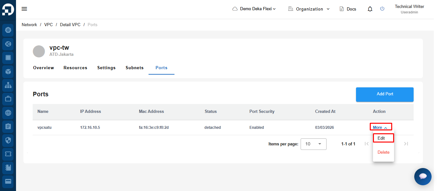Image resolution: width=437 pixels, height=191 pixels.
Task: Select Delete from the More menu
Action: point(383,152)
